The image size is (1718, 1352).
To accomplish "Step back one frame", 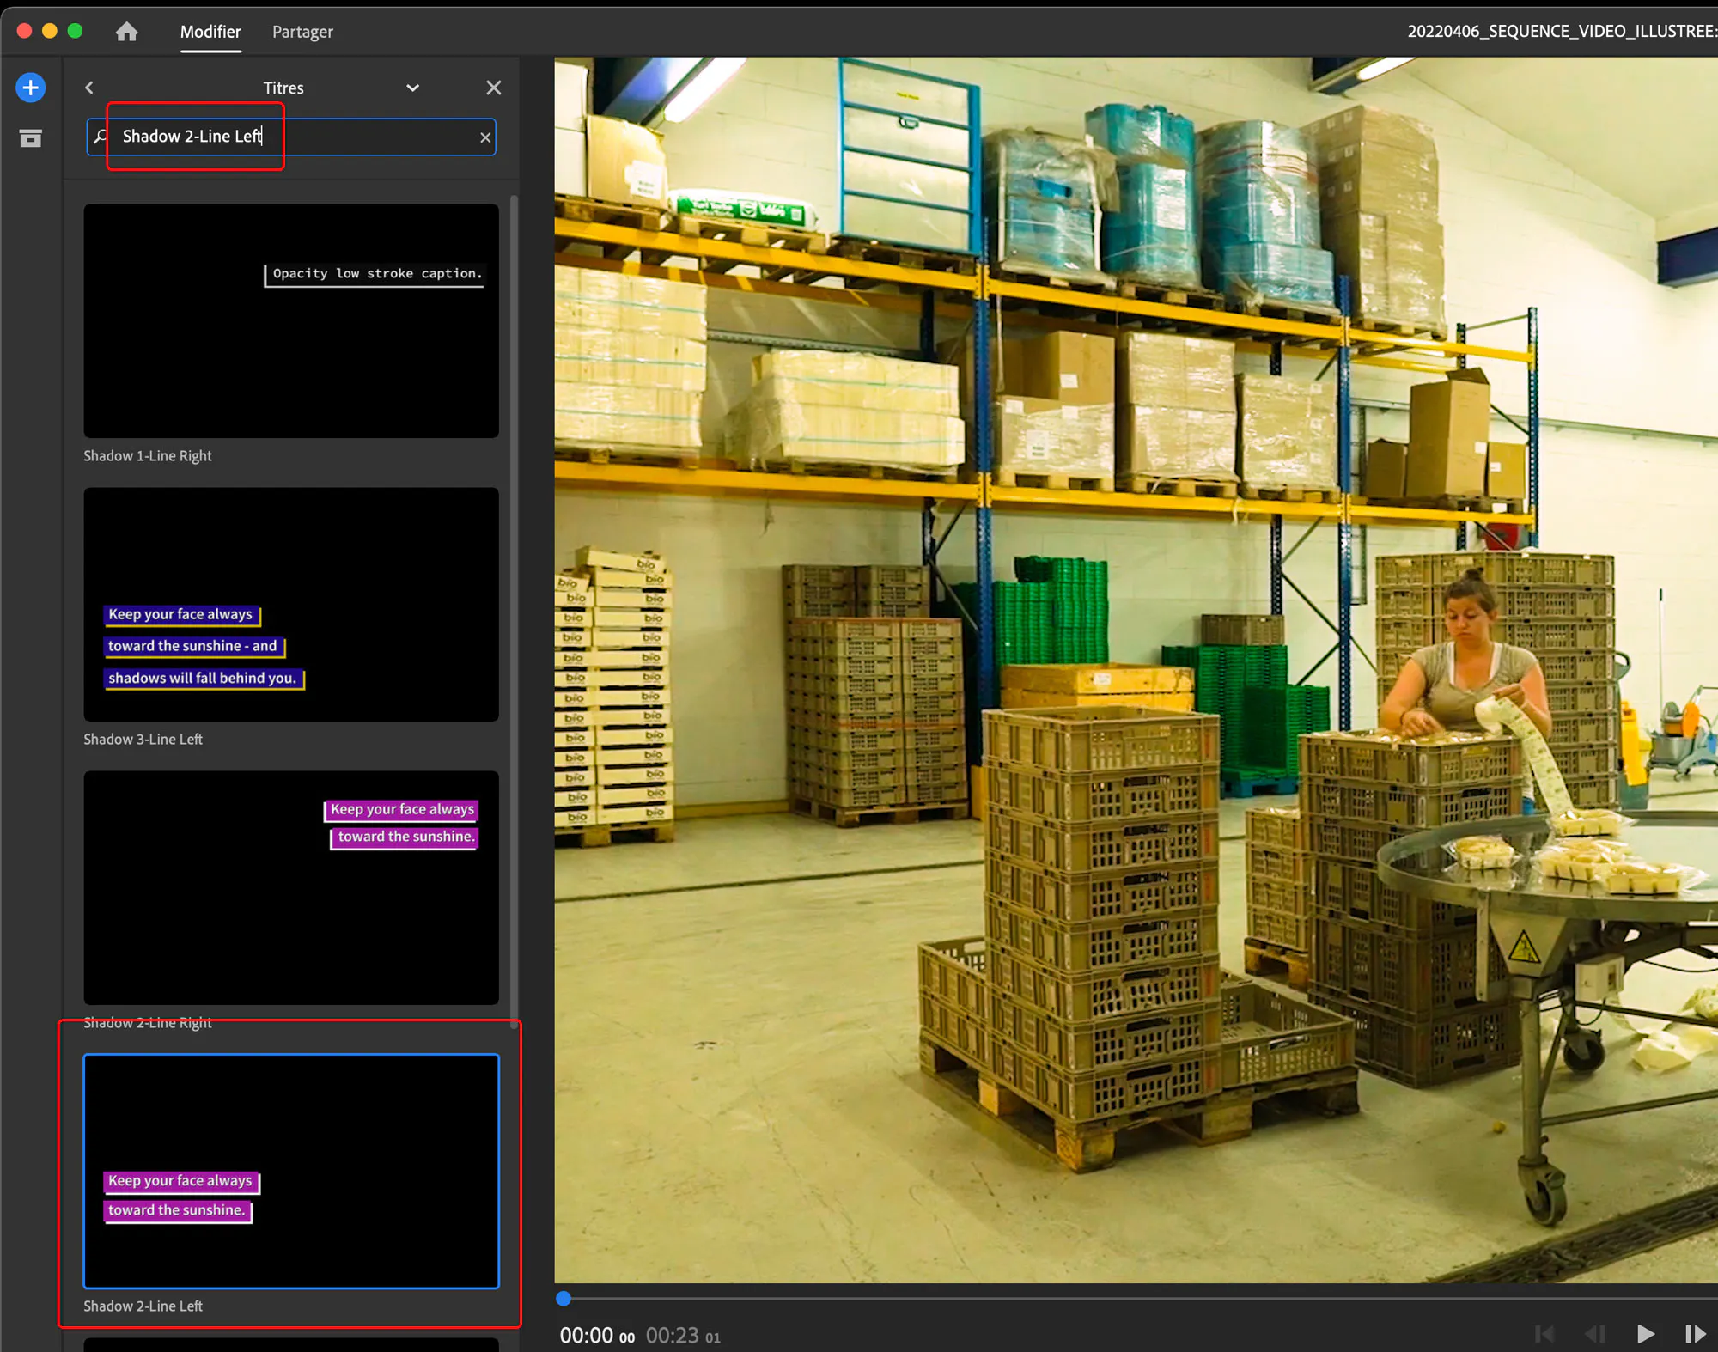I will pos(1595,1334).
